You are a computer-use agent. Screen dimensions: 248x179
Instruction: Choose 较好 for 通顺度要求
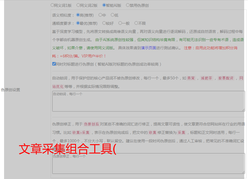click(104, 23)
